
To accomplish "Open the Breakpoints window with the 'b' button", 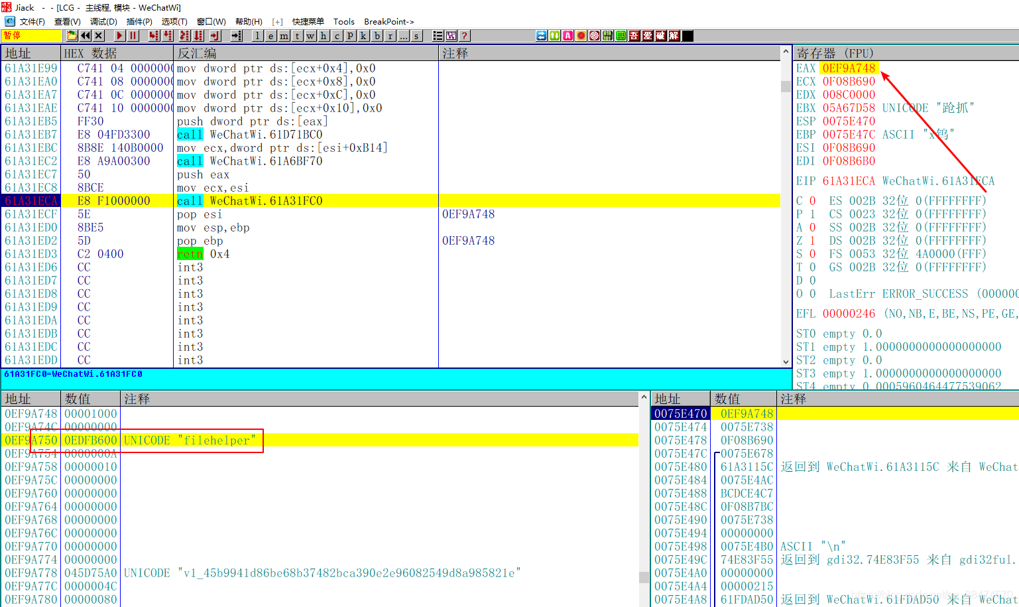I will tap(377, 36).
